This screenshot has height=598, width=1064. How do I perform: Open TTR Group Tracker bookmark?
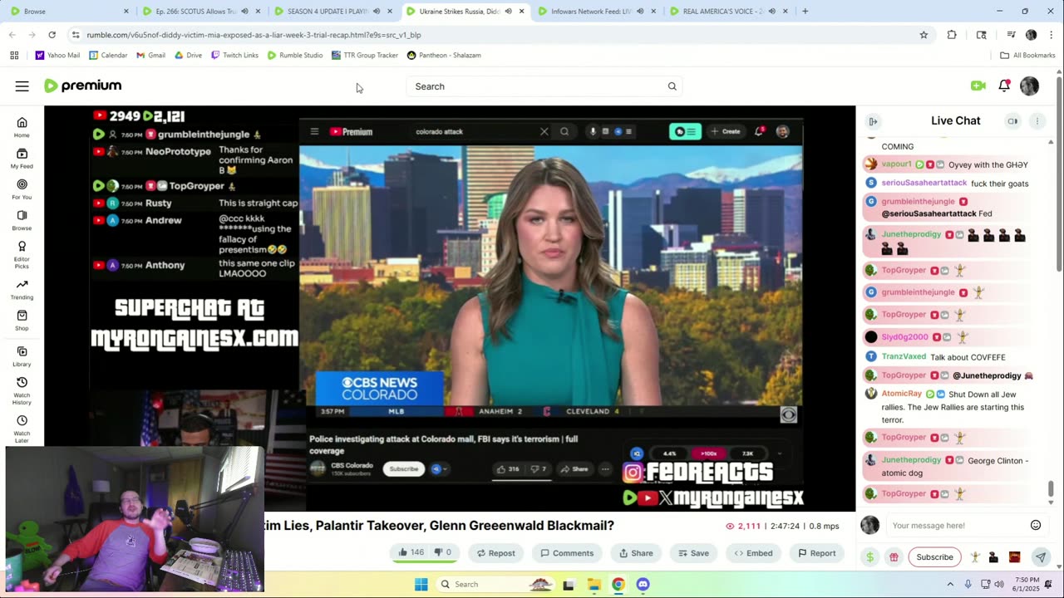coord(364,55)
